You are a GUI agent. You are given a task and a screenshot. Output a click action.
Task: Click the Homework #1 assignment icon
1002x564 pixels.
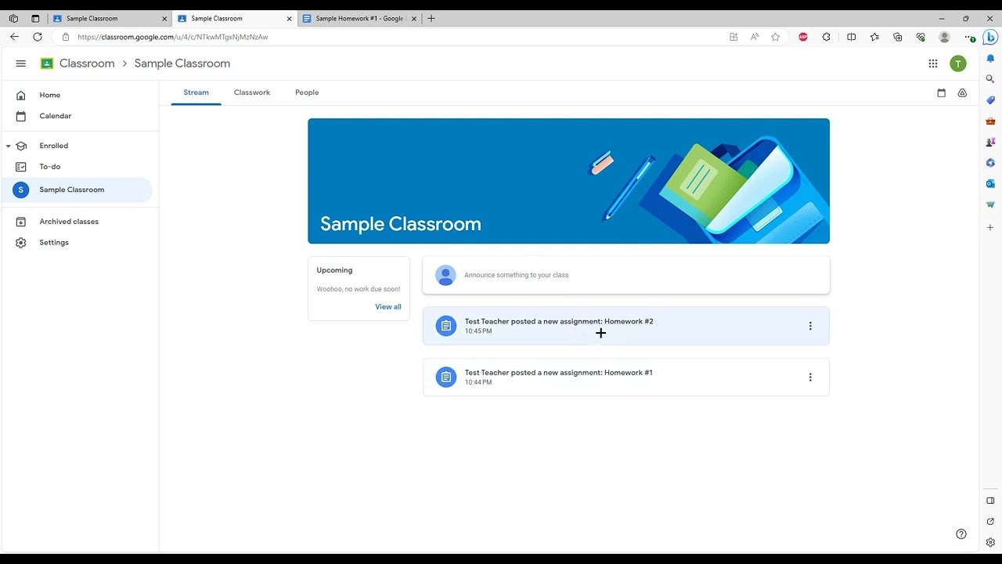click(x=446, y=377)
